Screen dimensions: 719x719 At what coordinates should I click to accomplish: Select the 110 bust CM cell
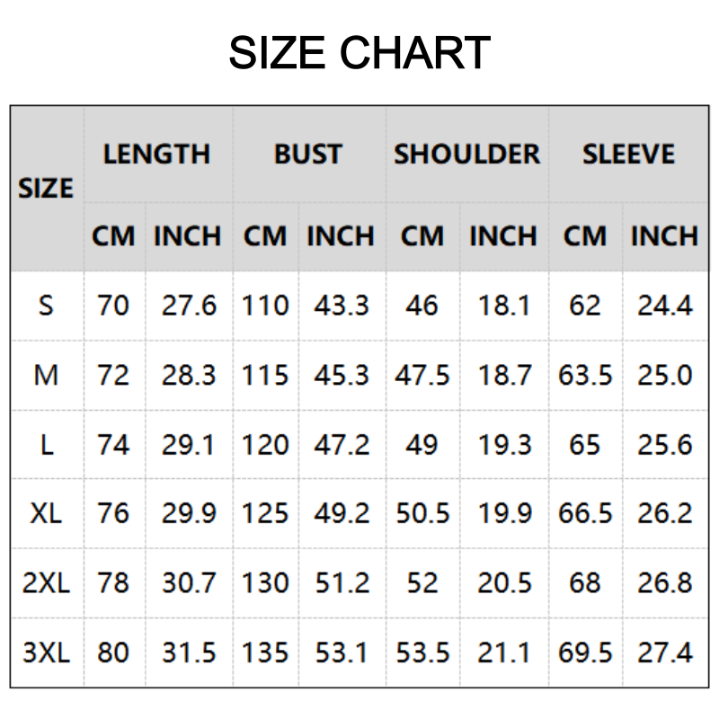click(265, 306)
